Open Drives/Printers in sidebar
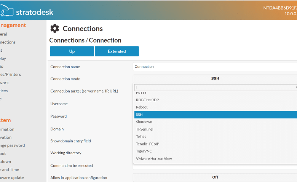The height and width of the screenshot is (182, 297). pos(10,74)
